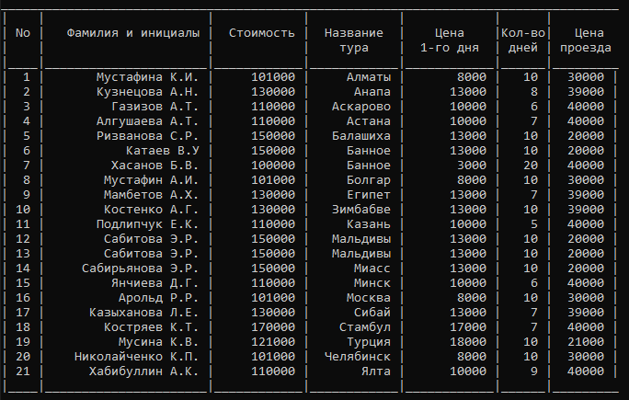
Task: Select the name "Мусина К.В."
Action: point(158,342)
